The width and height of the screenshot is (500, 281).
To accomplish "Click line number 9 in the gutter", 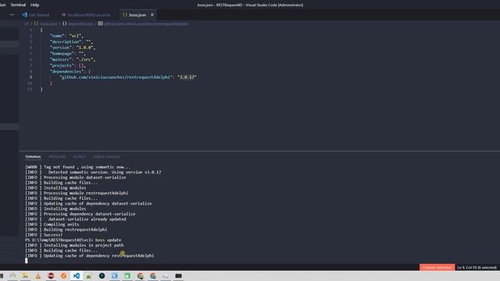I will [30, 77].
